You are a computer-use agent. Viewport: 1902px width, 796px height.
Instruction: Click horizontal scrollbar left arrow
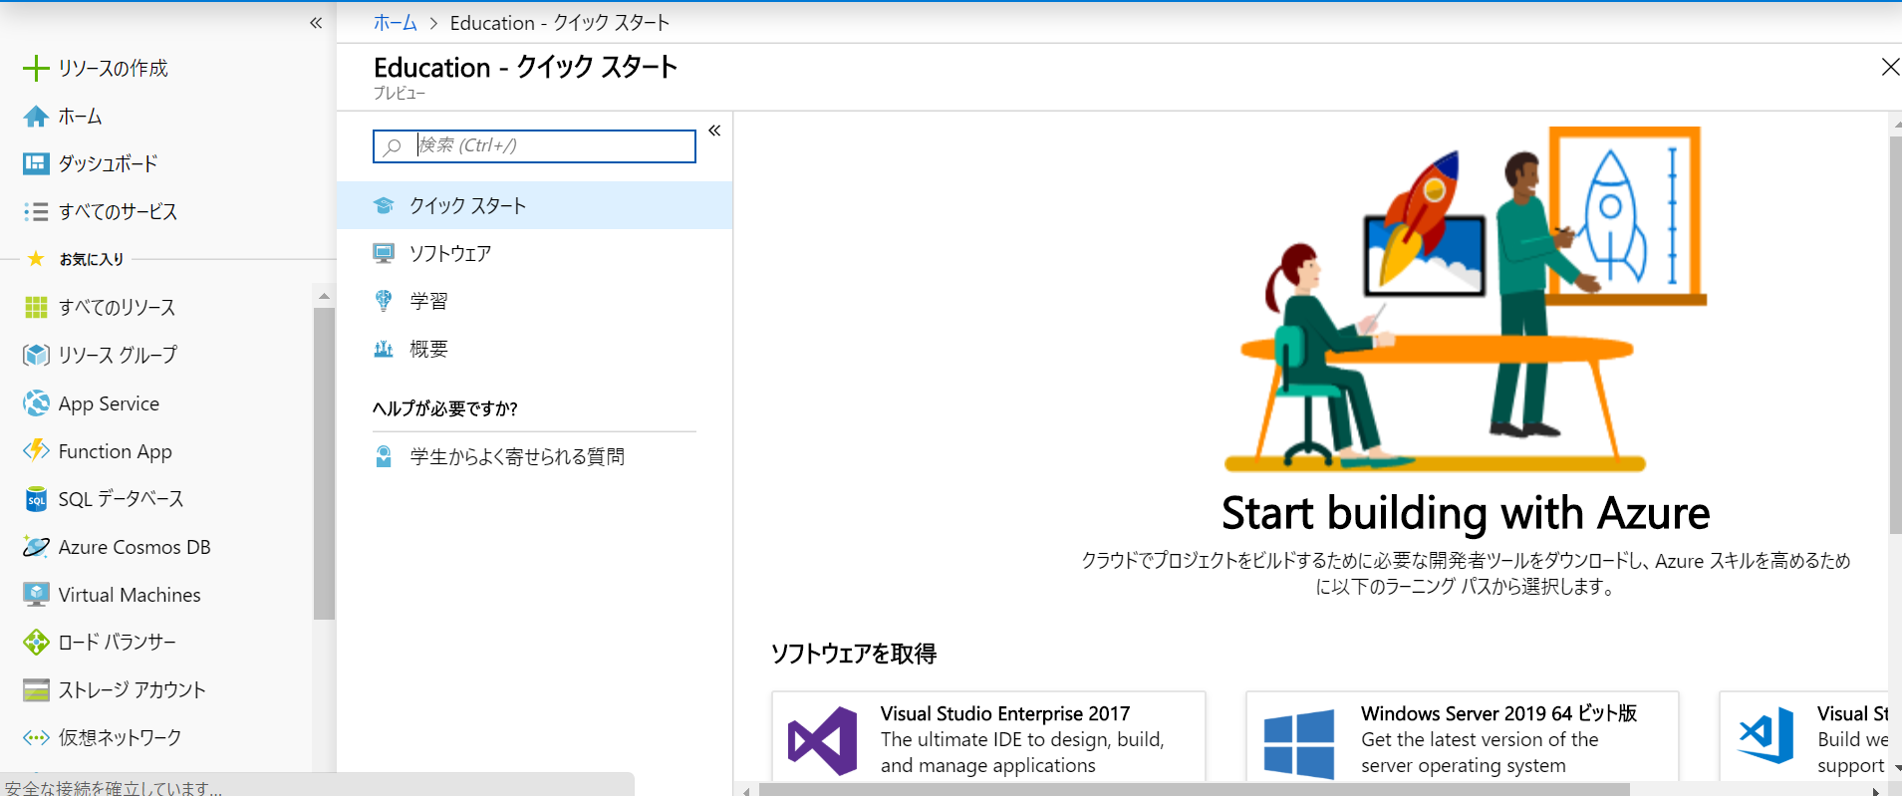pos(746,791)
